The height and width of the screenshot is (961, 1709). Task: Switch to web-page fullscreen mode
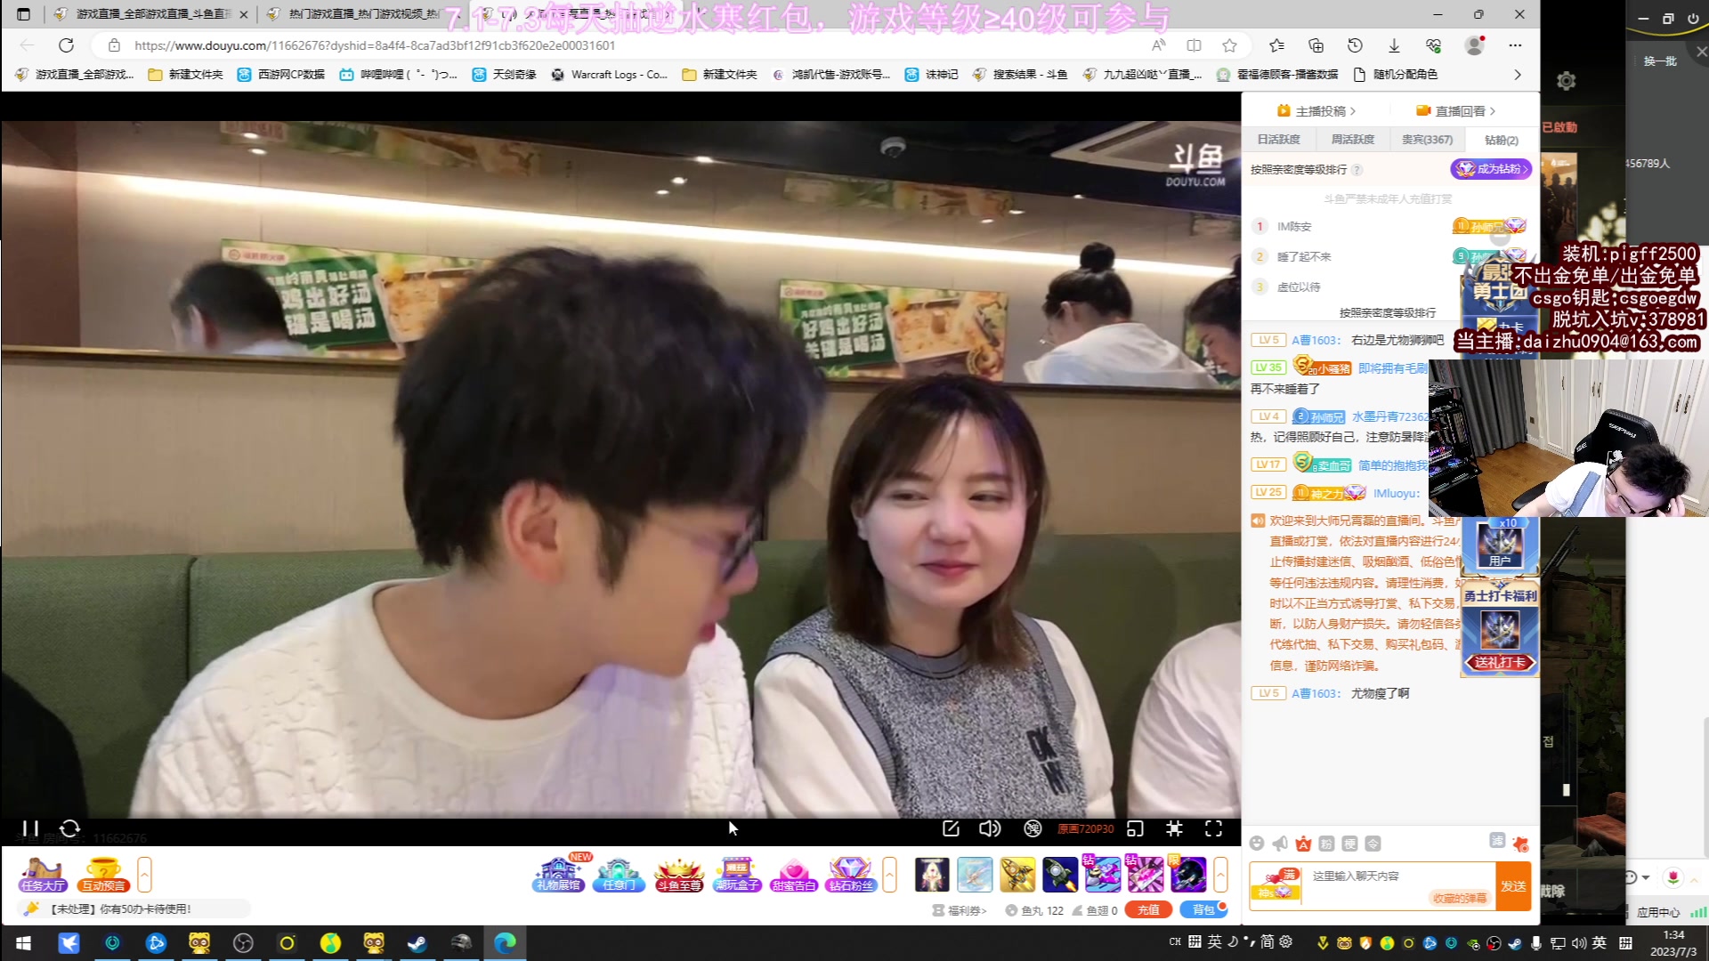(x=1174, y=828)
